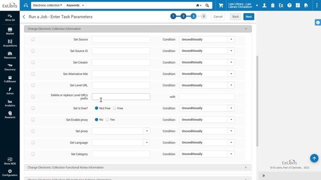
Task: Click the Delete or replace prefix input field
Action: (121, 96)
